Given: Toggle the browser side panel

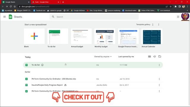Looking at the screenshot, I should 179,7.
